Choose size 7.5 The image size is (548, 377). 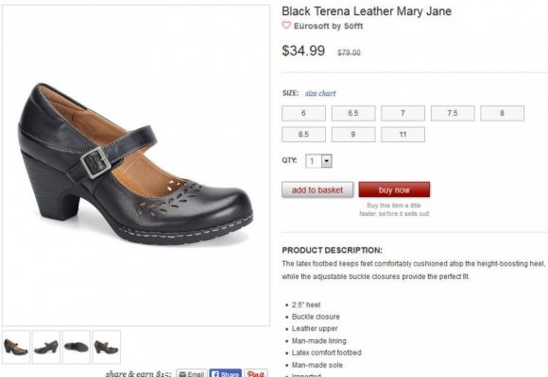click(x=453, y=113)
